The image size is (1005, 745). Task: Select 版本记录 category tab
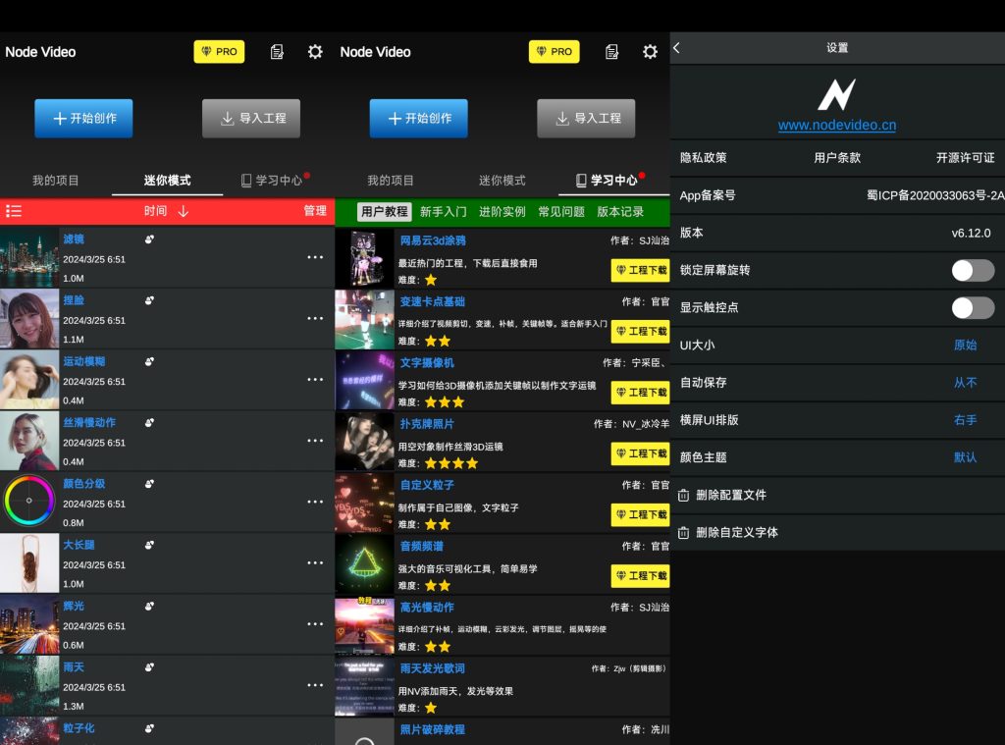click(620, 212)
